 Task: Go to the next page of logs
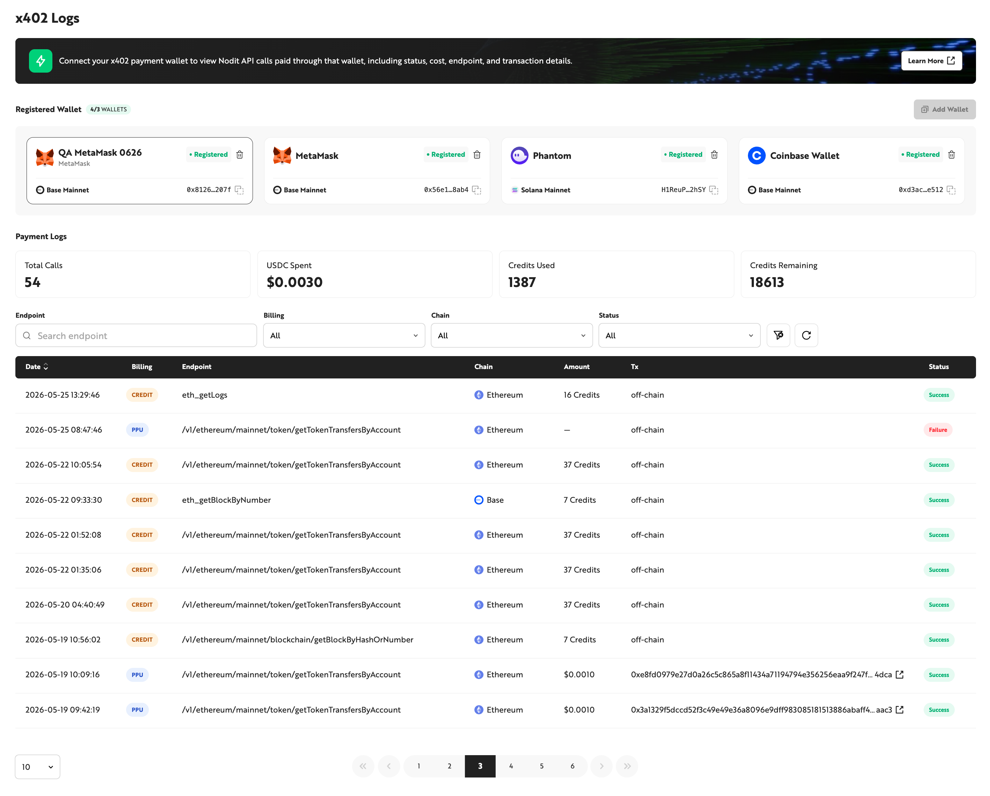[x=602, y=766]
